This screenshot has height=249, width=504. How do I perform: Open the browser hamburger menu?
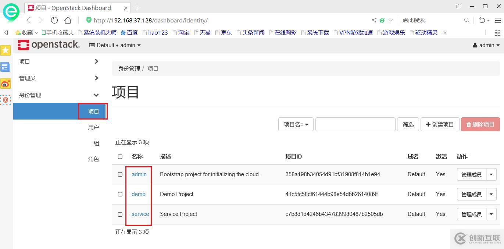(497, 20)
